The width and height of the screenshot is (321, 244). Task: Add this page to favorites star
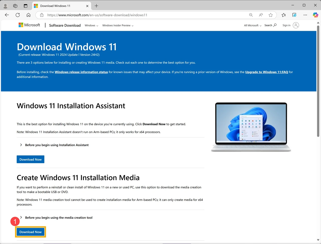[x=271, y=15]
